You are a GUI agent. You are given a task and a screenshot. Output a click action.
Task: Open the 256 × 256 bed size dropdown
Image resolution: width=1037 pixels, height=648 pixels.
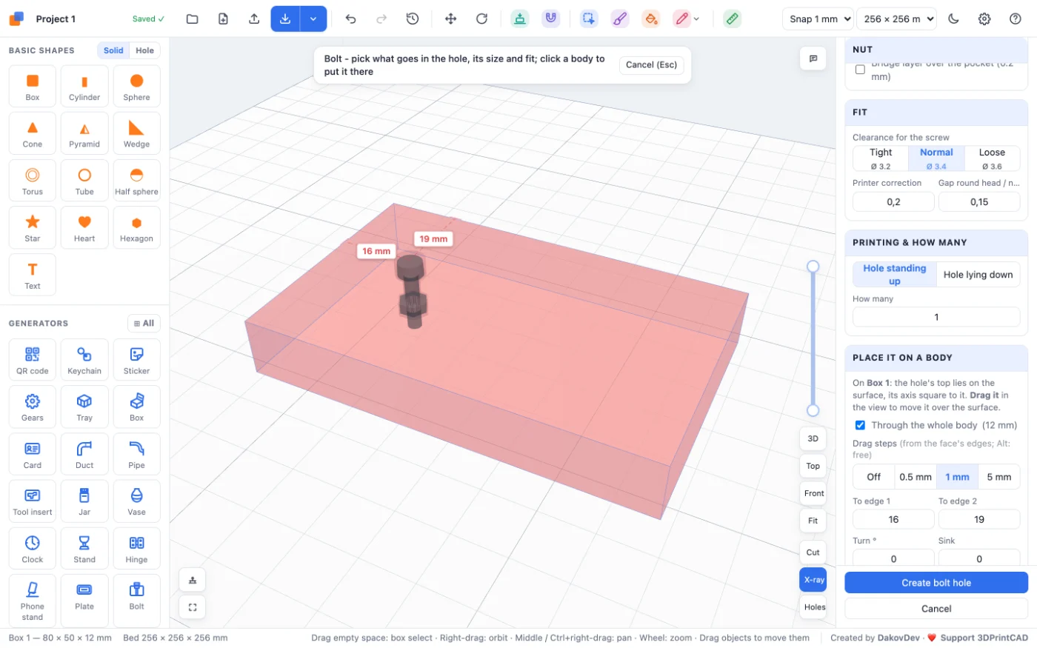pos(897,19)
